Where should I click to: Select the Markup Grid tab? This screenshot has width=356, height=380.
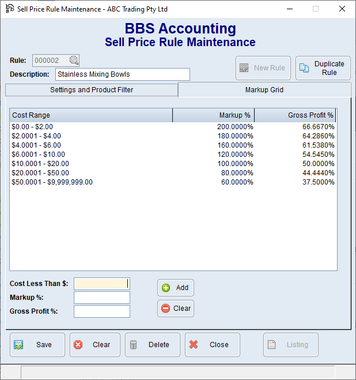(264, 90)
